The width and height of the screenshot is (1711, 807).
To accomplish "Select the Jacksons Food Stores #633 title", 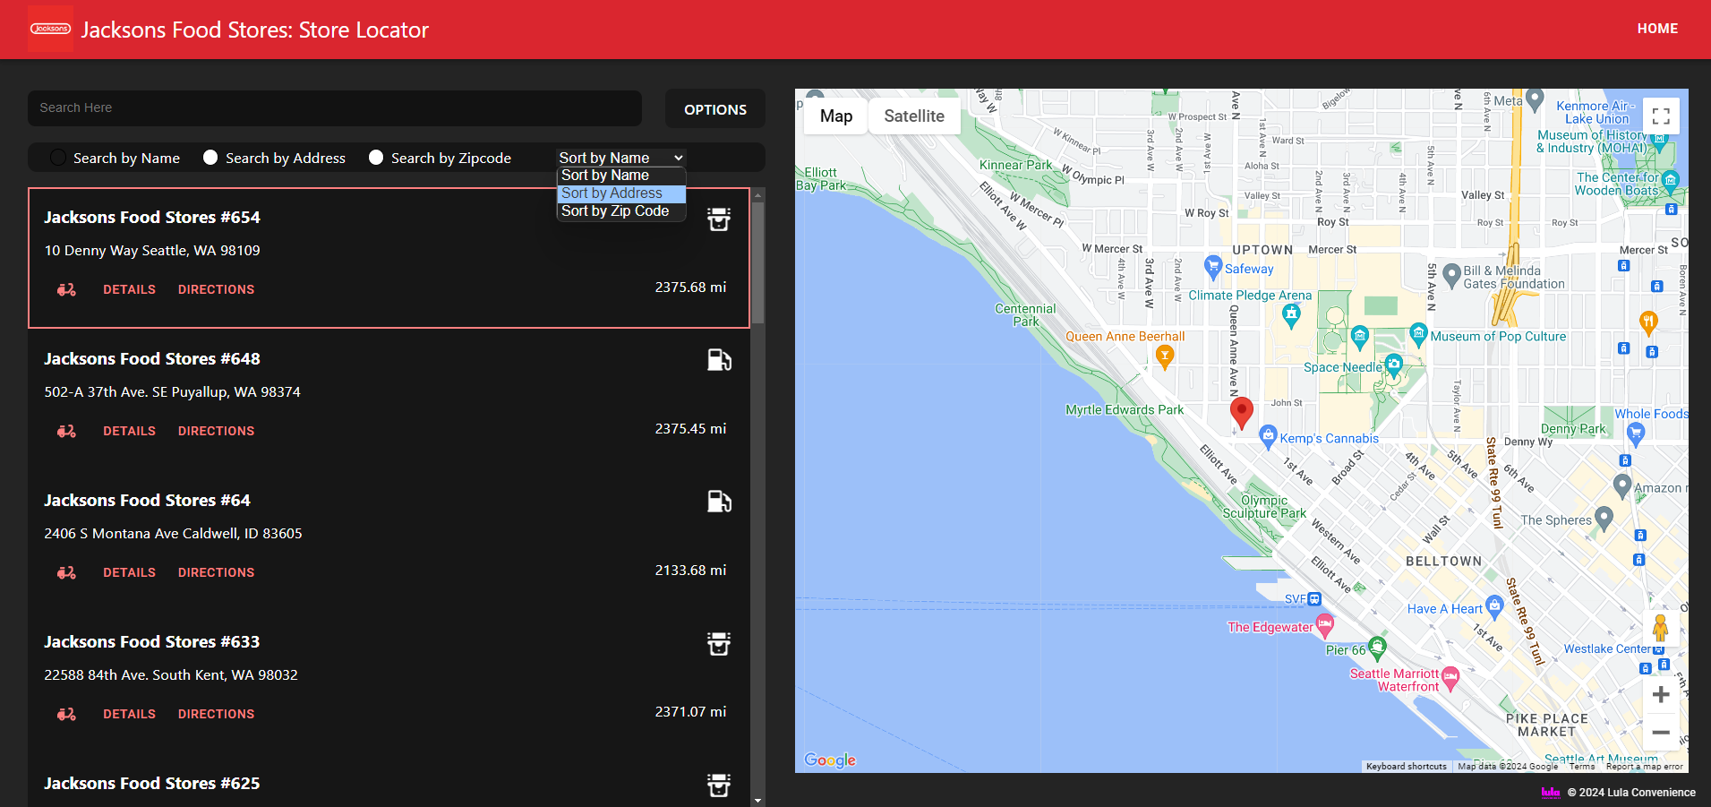I will click(x=152, y=642).
